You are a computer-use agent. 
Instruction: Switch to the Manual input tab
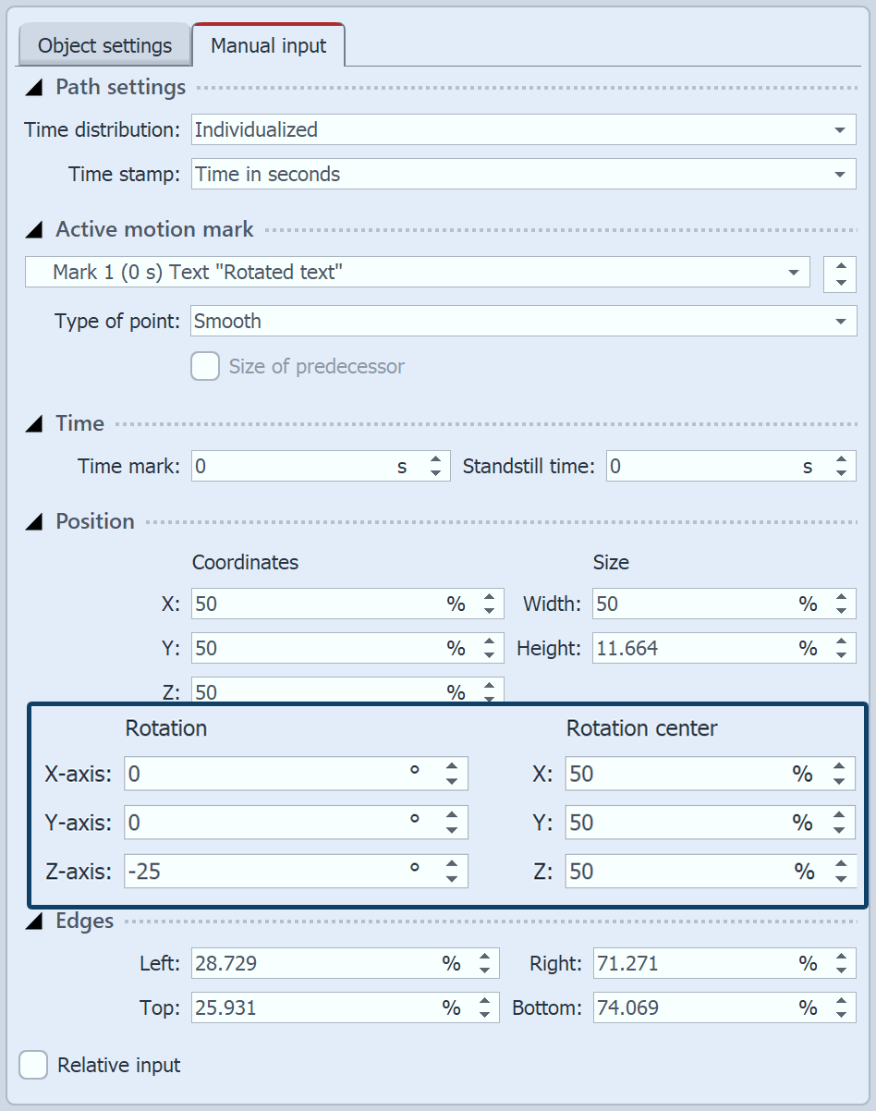[x=269, y=43]
